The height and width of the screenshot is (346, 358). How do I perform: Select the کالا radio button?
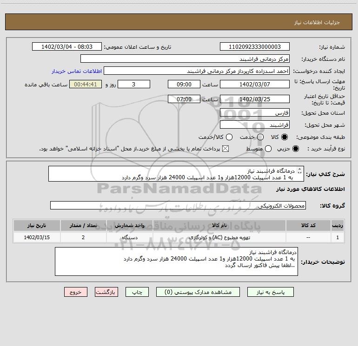tap(285, 137)
